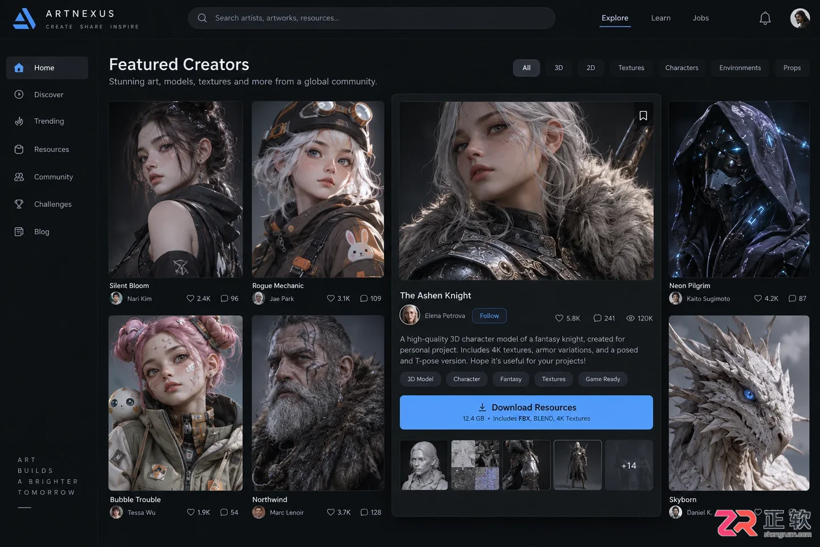The height and width of the screenshot is (547, 820).
Task: View the +14 more preview images
Action: pos(629,465)
